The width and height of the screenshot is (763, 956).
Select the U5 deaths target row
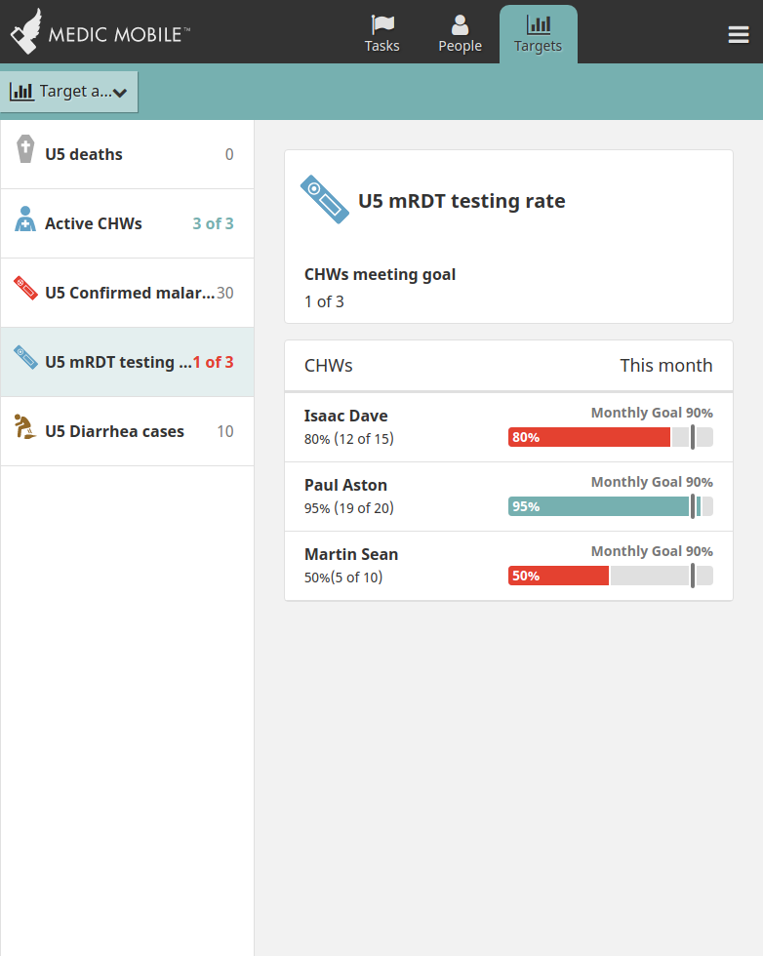click(127, 154)
